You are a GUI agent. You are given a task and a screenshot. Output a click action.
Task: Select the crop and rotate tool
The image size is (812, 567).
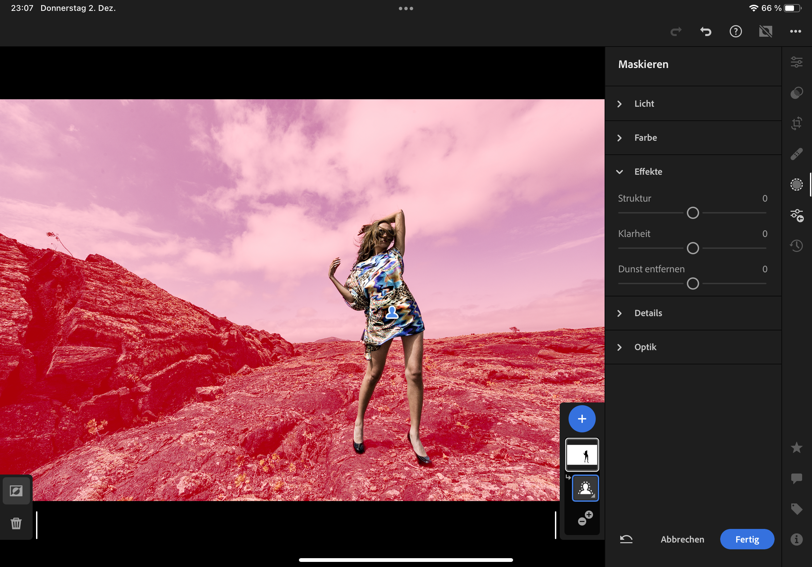point(796,123)
